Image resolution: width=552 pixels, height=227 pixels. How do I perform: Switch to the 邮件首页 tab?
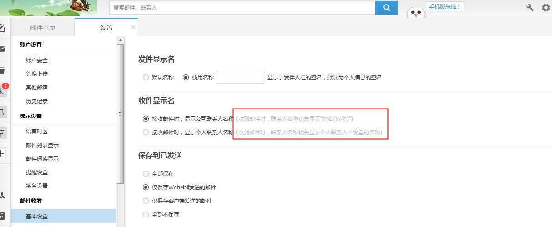pos(43,28)
